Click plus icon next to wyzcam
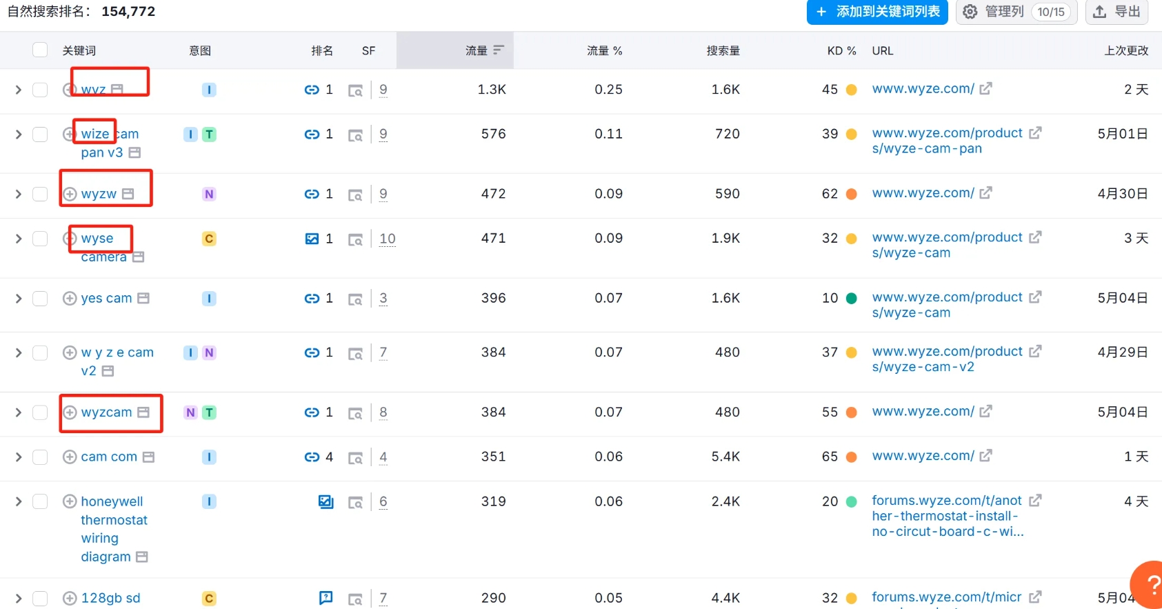This screenshot has width=1162, height=609. pyautogui.click(x=70, y=412)
